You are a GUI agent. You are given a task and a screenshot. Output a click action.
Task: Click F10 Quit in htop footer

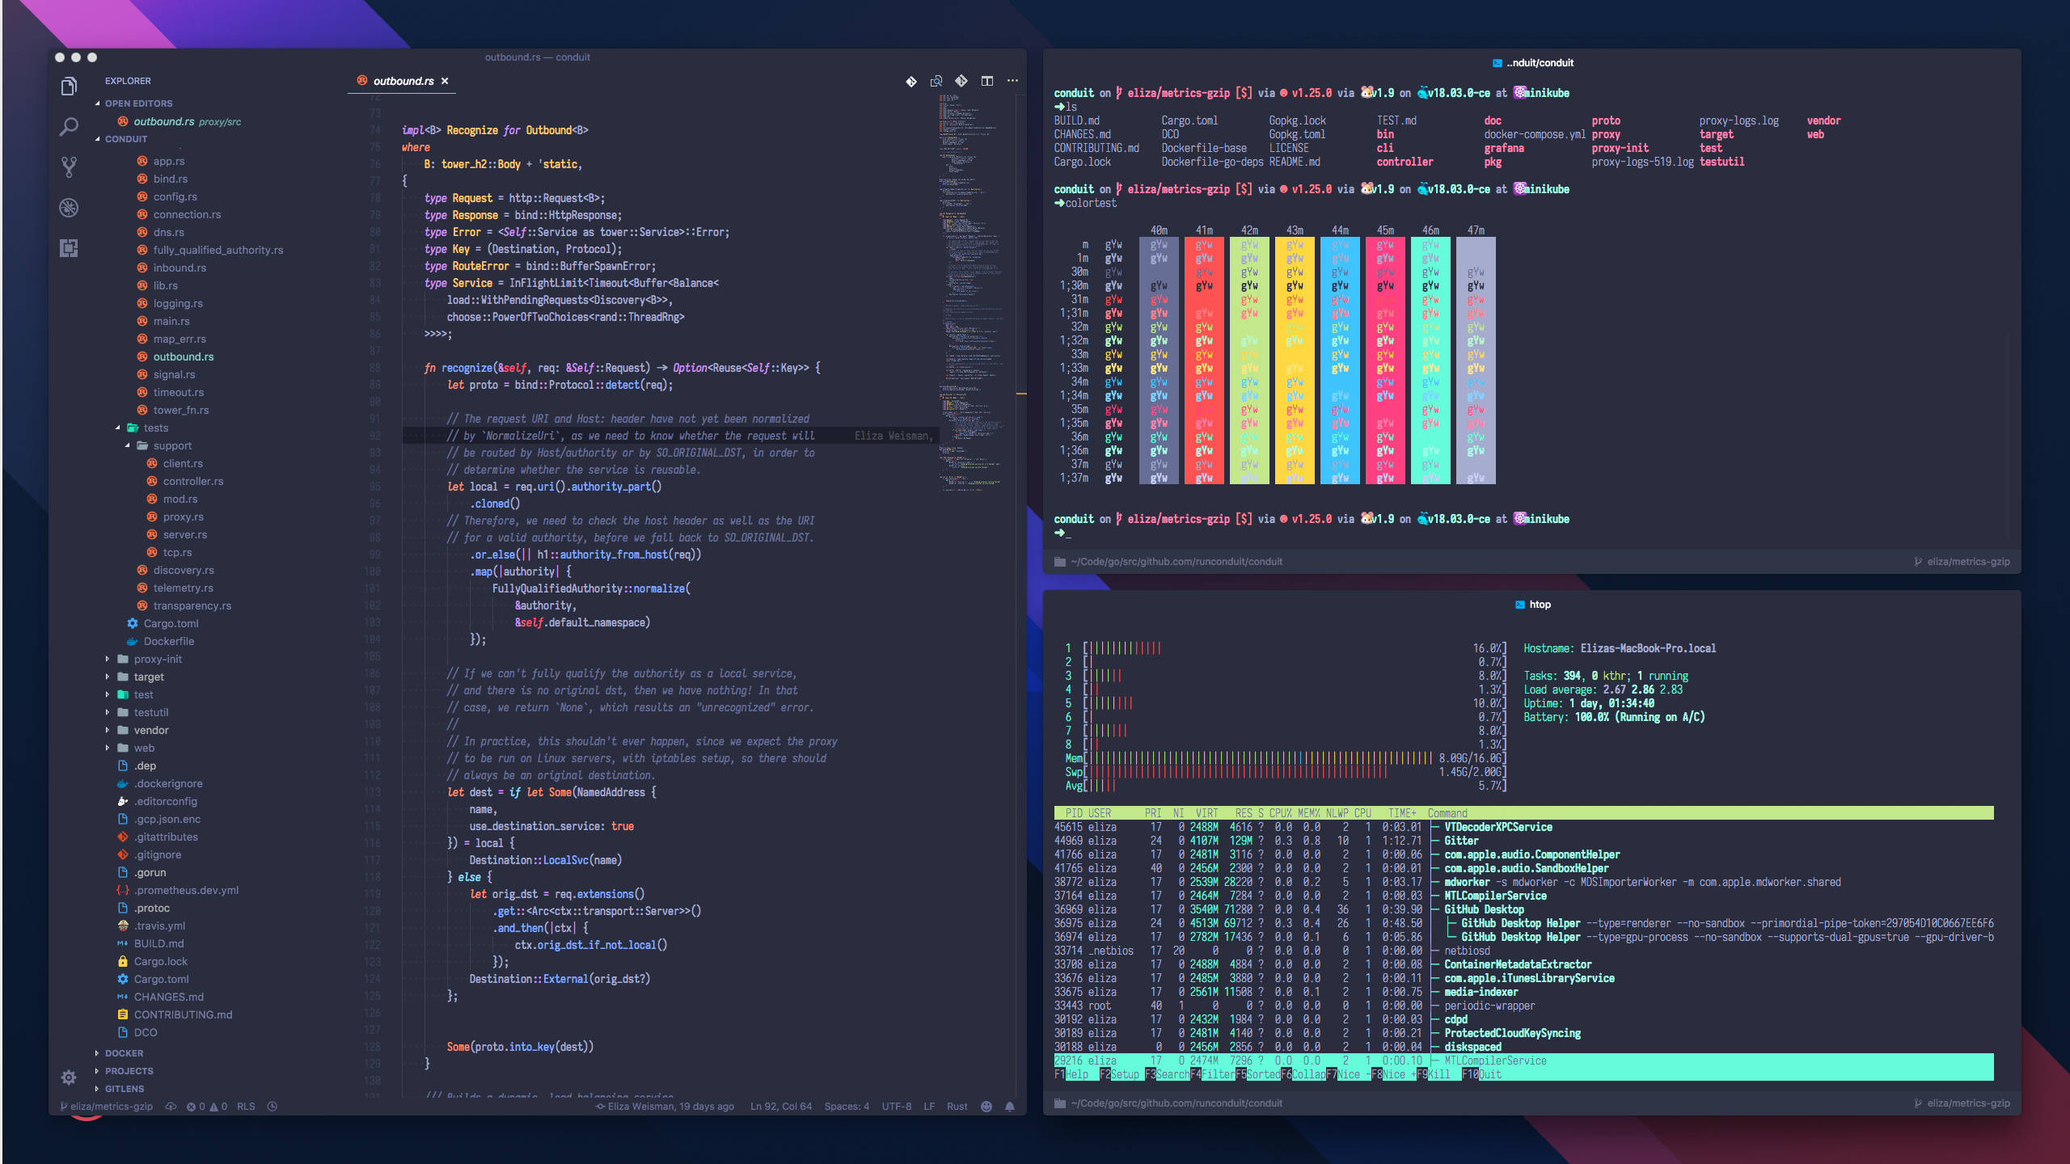click(x=1481, y=1074)
